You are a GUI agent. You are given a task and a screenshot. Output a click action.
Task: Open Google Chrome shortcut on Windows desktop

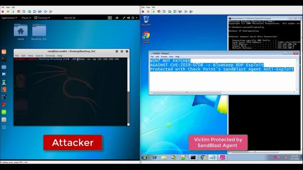pyautogui.click(x=146, y=37)
